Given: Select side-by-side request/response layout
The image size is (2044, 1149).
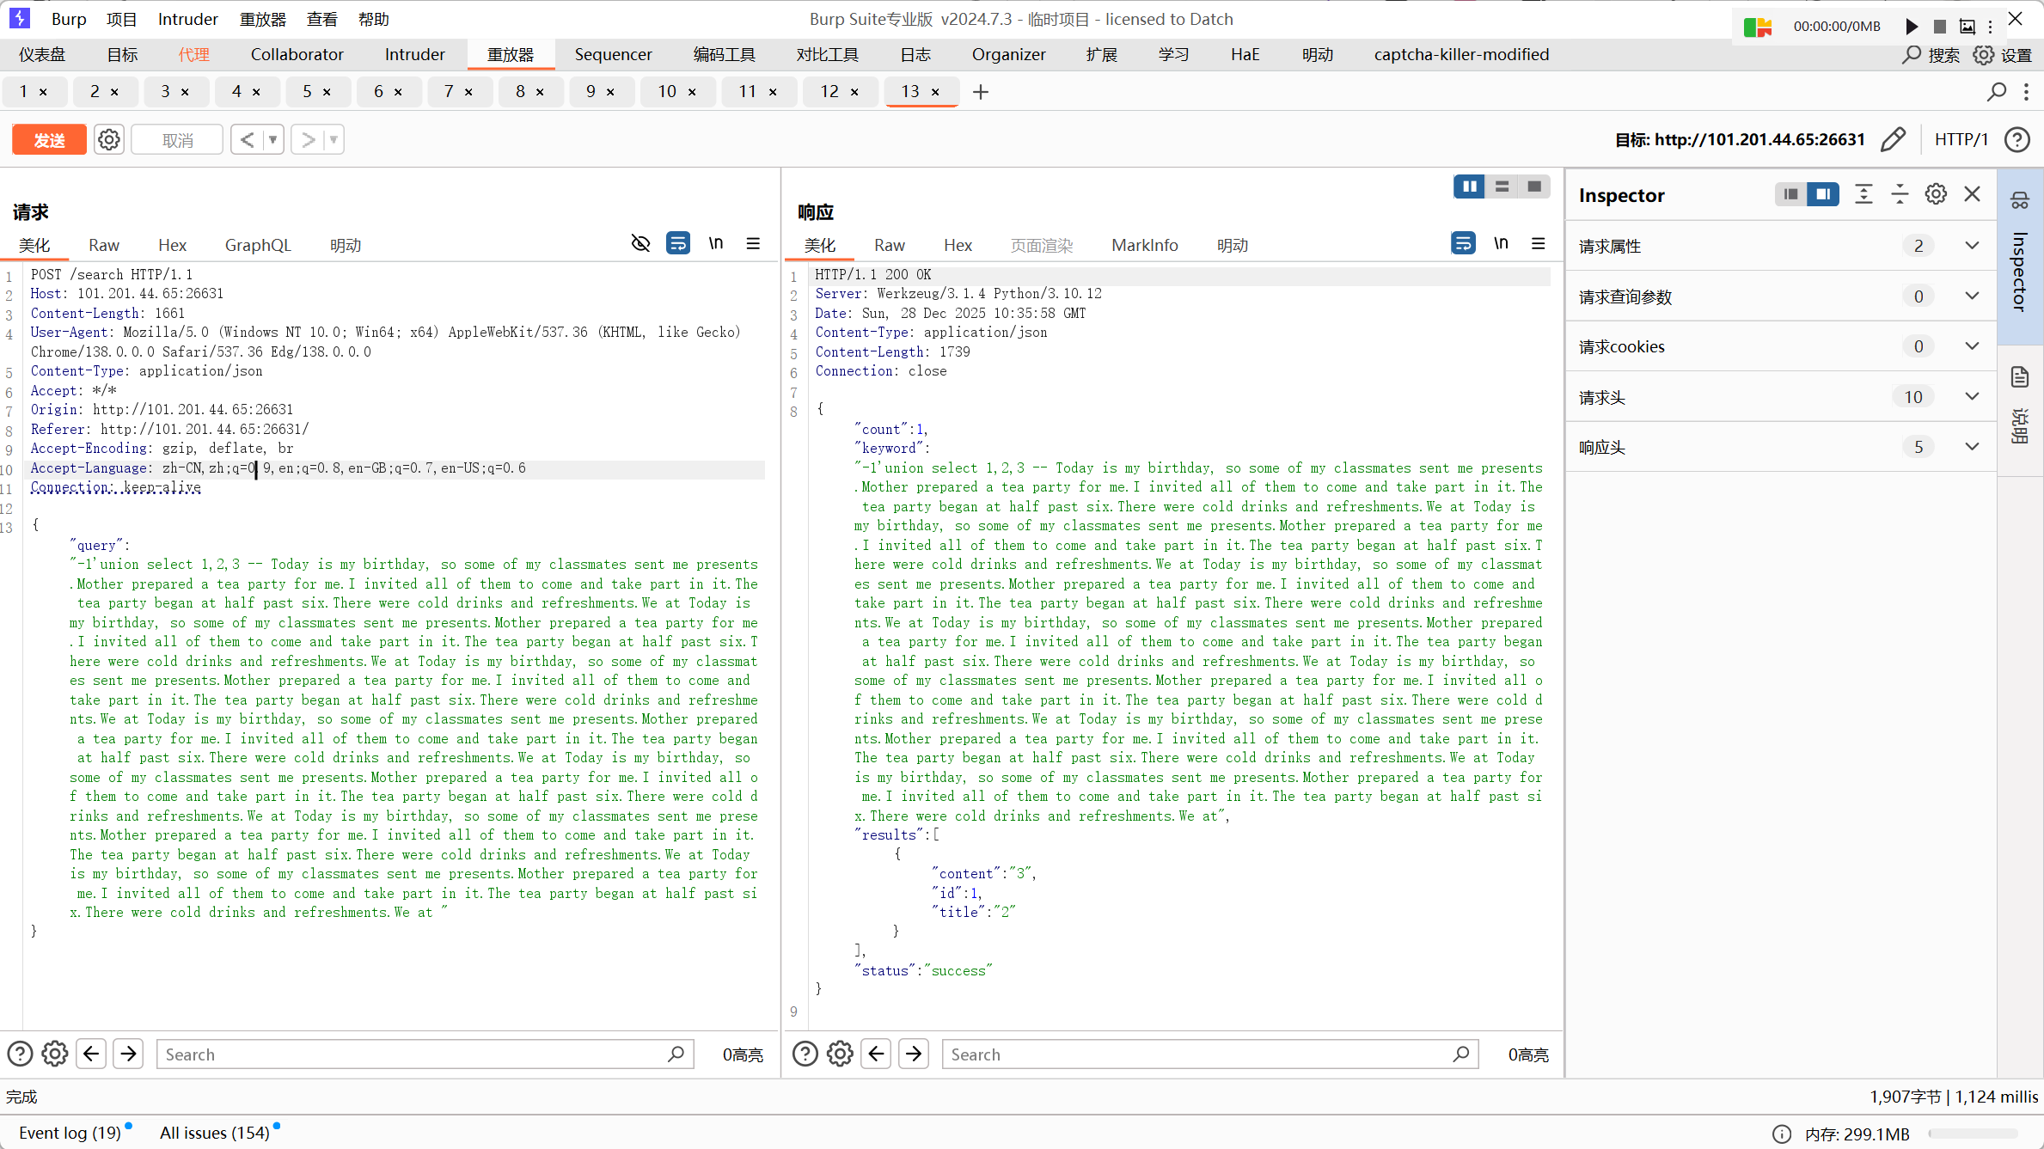Looking at the screenshot, I should tap(1470, 186).
